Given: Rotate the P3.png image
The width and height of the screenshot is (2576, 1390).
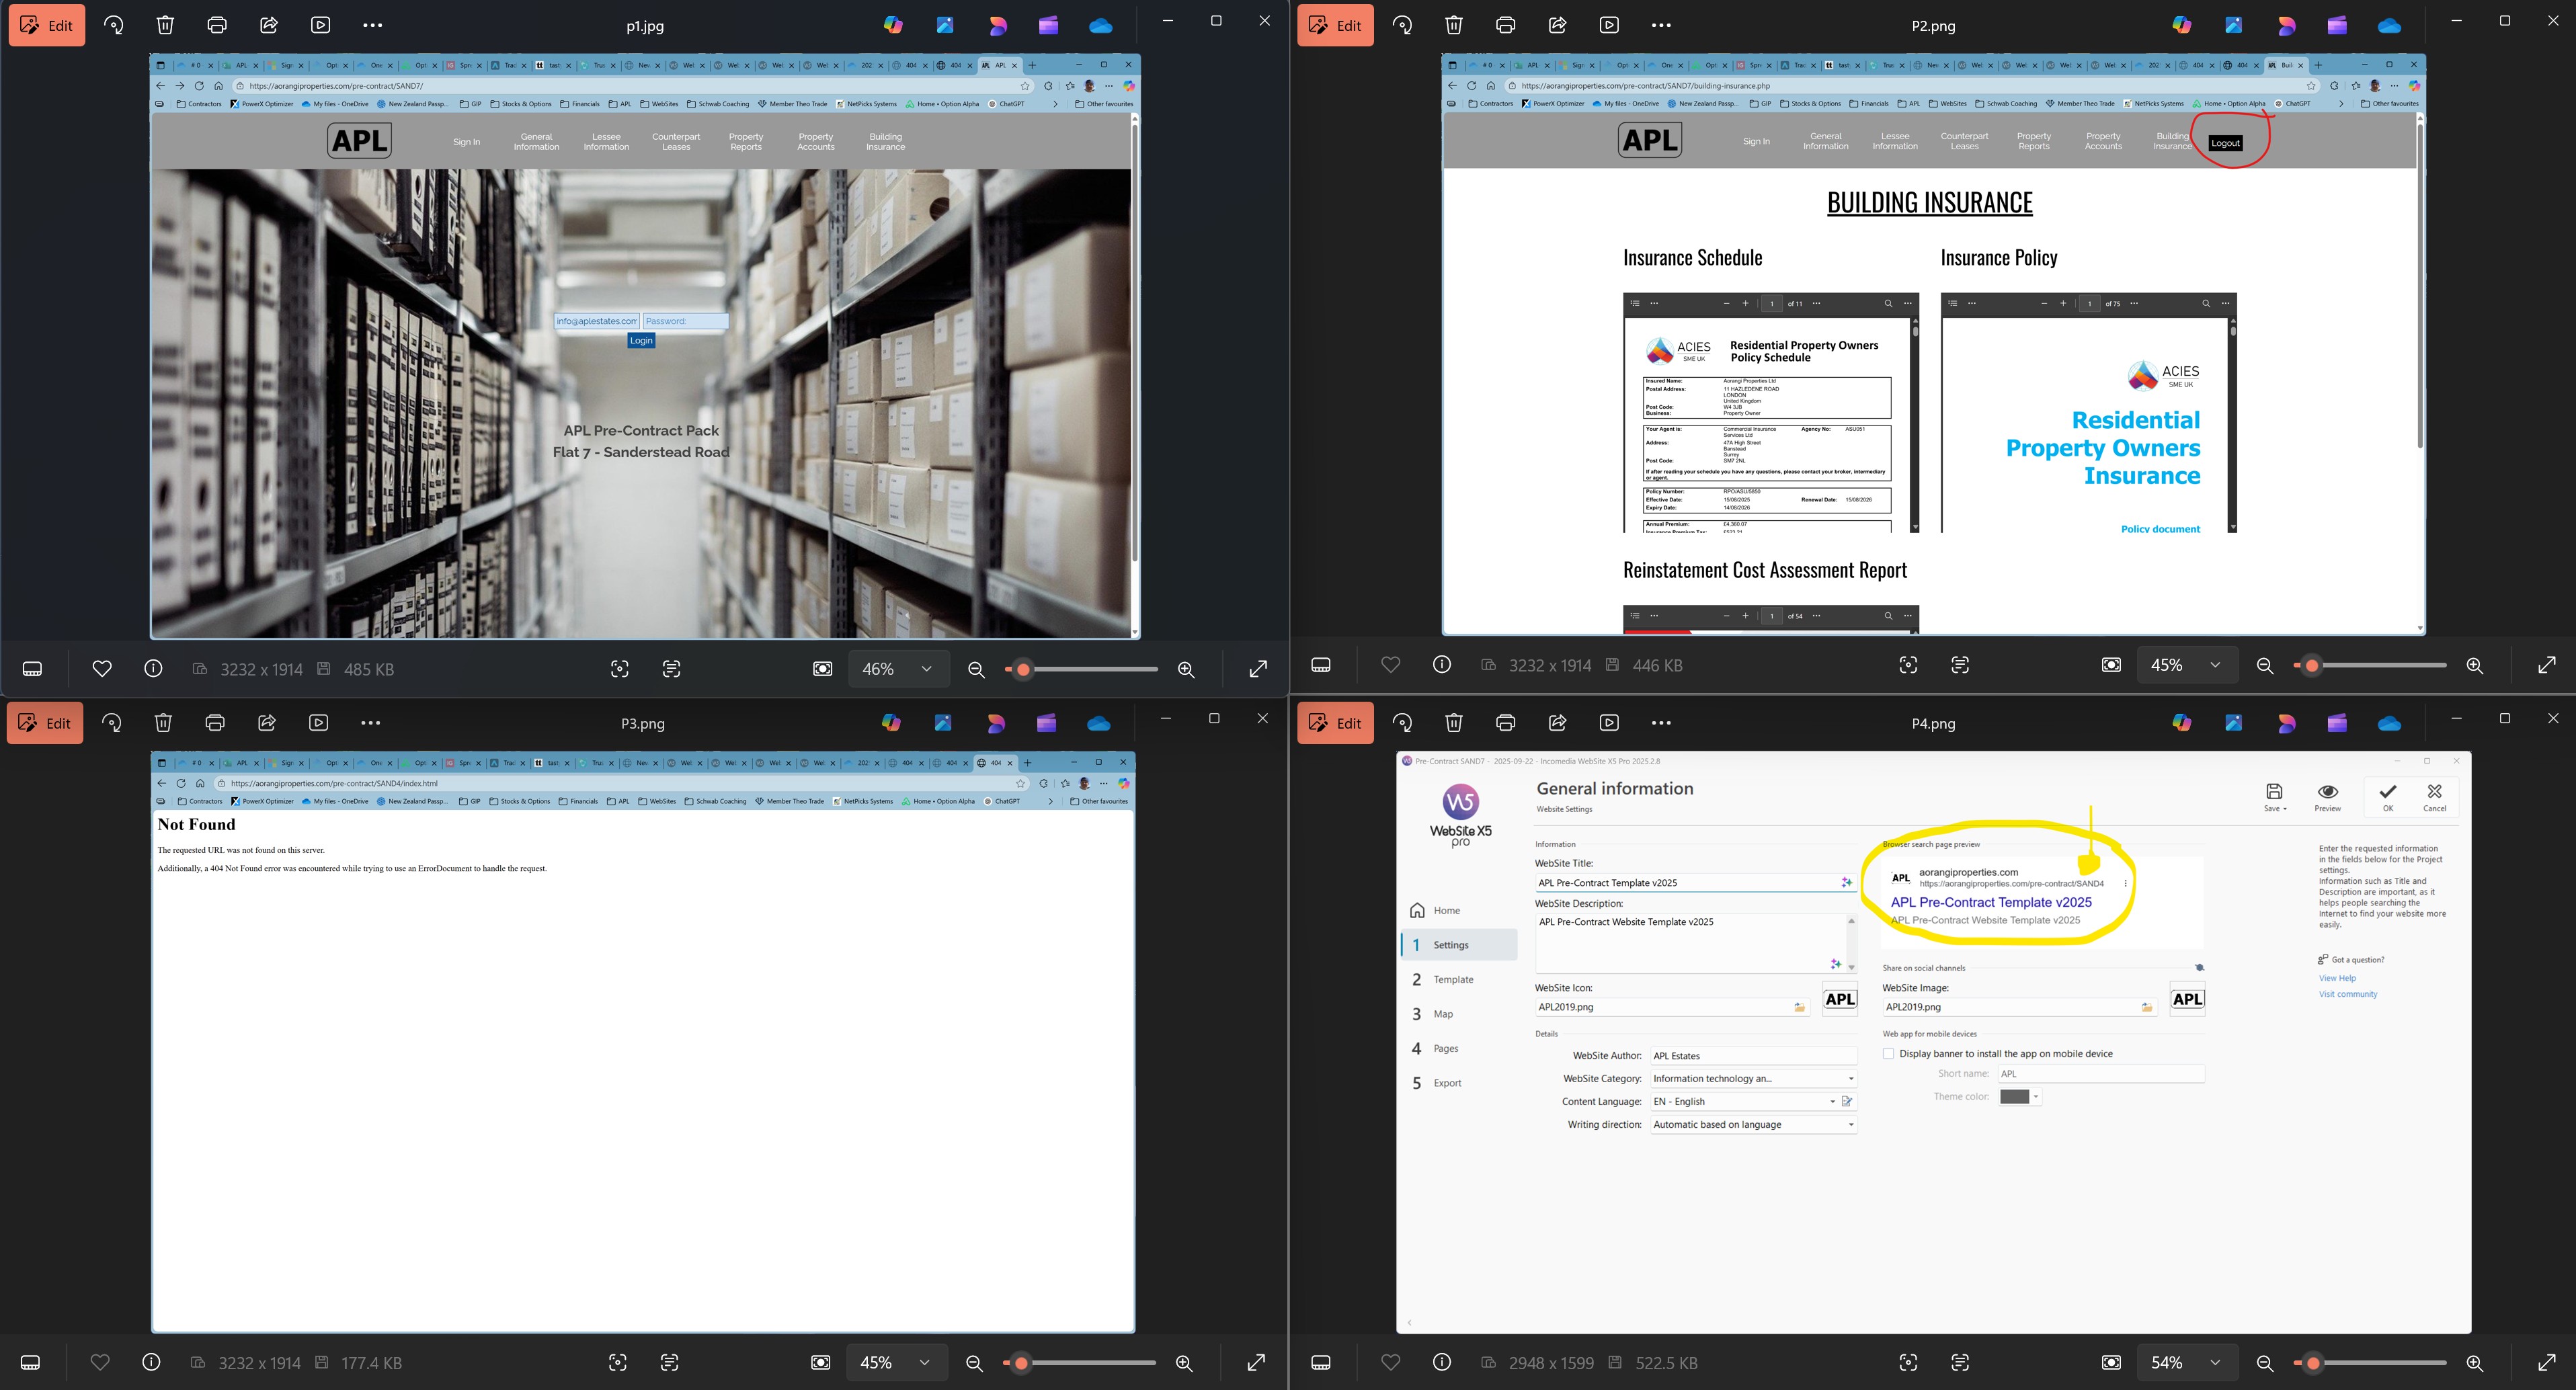Looking at the screenshot, I should (112, 723).
